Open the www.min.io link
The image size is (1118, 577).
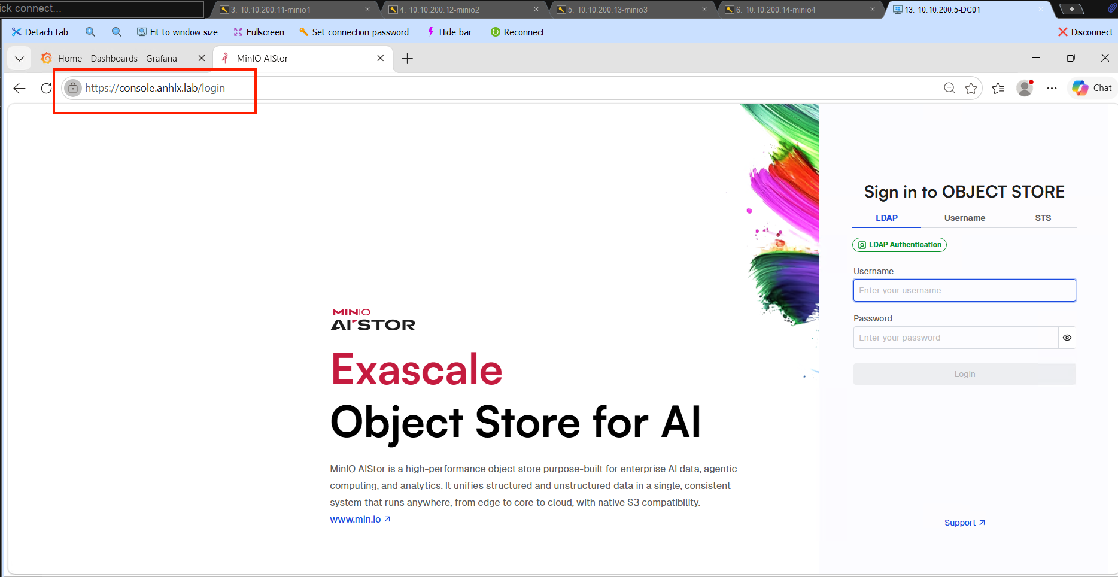point(360,520)
